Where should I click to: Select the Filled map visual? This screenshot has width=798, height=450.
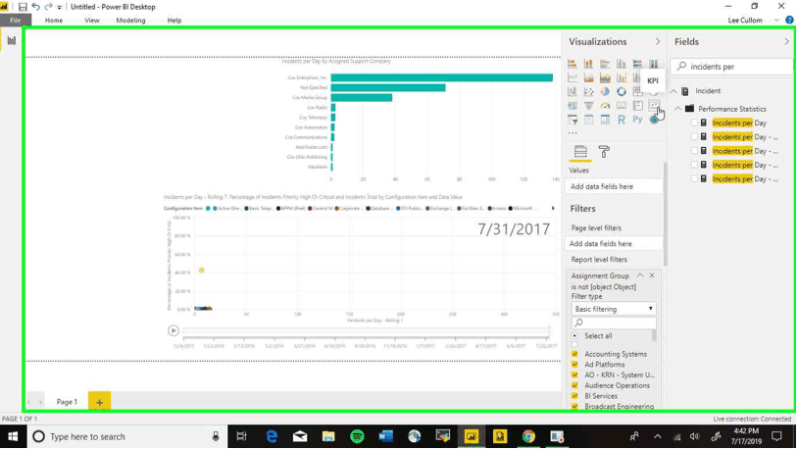click(x=573, y=106)
